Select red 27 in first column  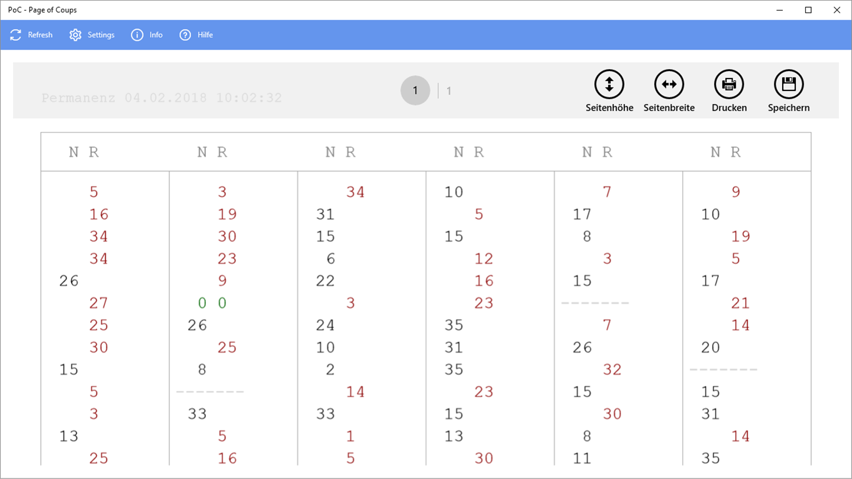pyautogui.click(x=99, y=303)
